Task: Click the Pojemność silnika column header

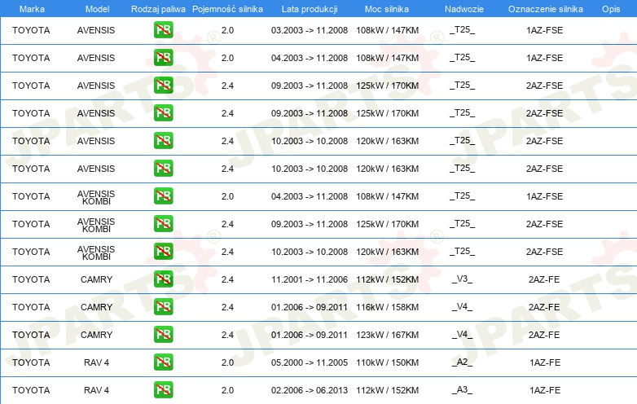Action: [x=227, y=9]
